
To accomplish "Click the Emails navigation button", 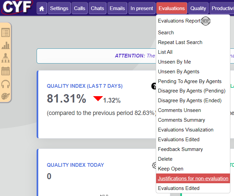I will (x=117, y=8).
